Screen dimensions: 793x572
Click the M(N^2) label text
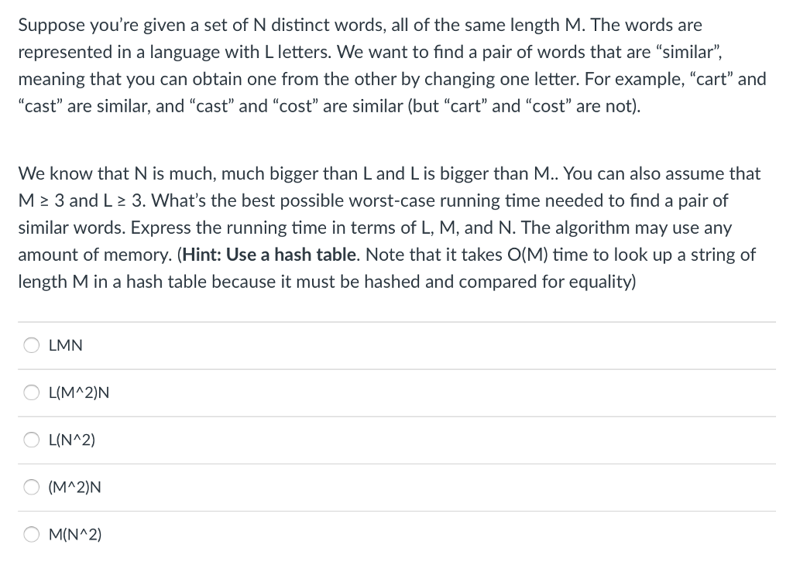(x=74, y=534)
